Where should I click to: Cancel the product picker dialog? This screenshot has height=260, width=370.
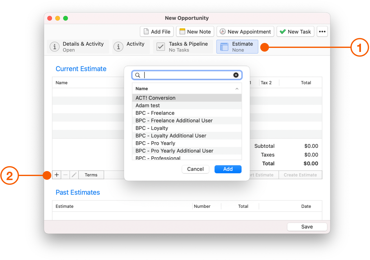tap(195, 169)
